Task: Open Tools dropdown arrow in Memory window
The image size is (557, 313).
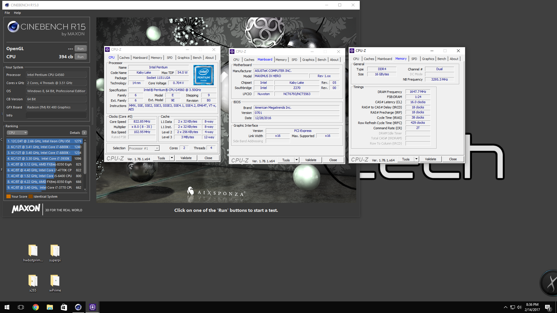Action: (x=416, y=159)
